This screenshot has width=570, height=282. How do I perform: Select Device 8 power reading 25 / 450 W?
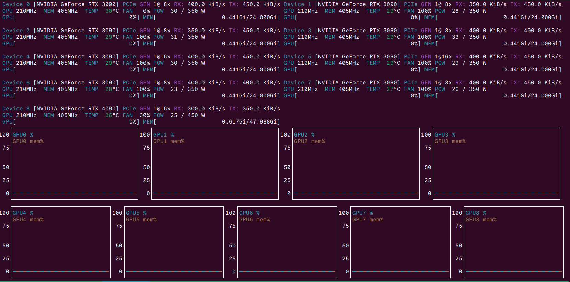click(187, 115)
